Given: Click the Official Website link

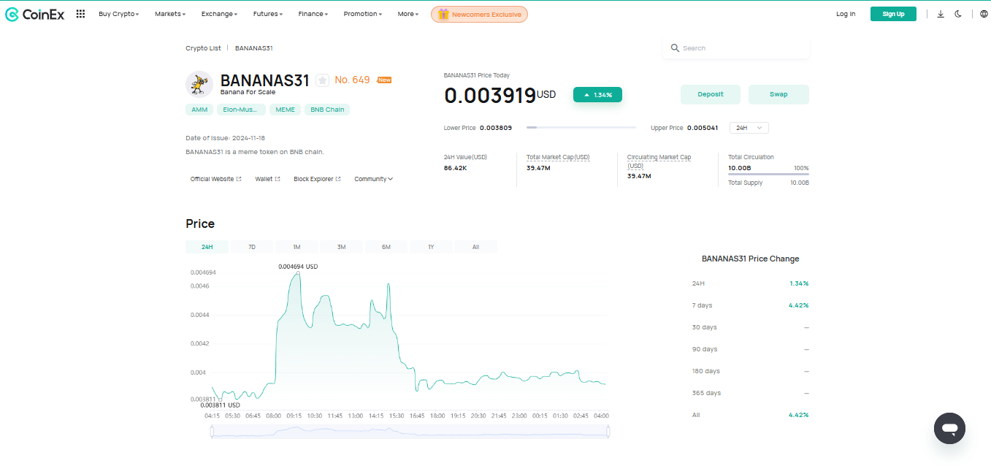Looking at the screenshot, I should coord(215,179).
